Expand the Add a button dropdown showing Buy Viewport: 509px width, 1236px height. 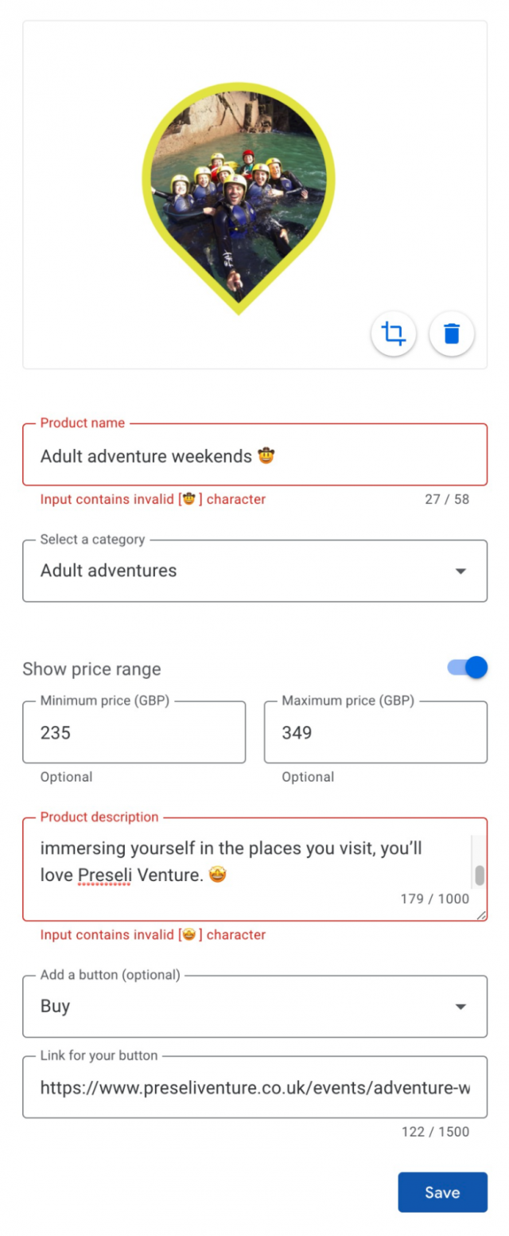click(254, 1006)
